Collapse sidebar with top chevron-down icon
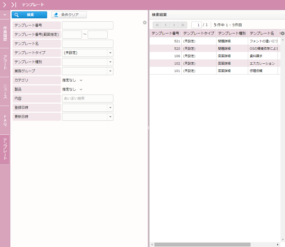Viewport: 285px width, 247px height. 5,15
